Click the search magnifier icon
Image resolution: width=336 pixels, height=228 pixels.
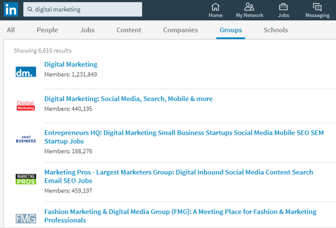click(x=30, y=9)
